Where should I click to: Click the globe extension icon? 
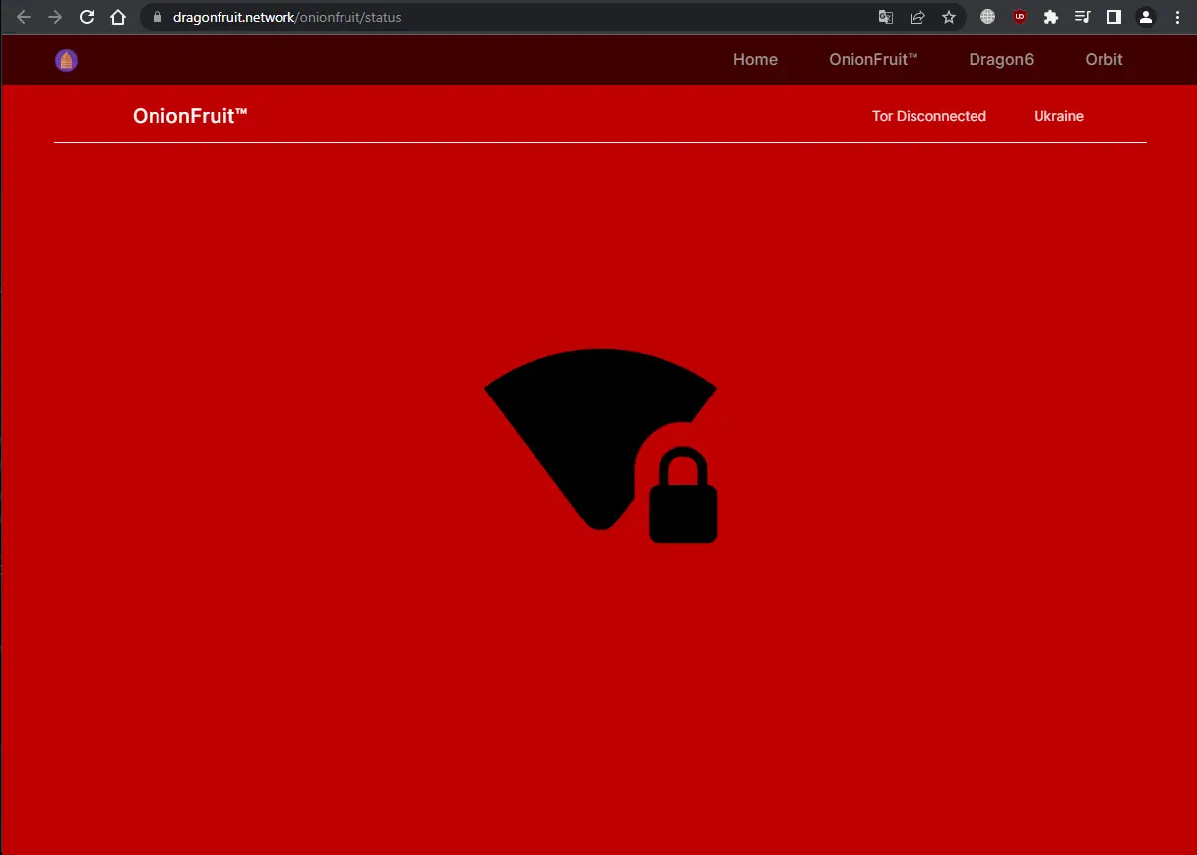point(988,17)
